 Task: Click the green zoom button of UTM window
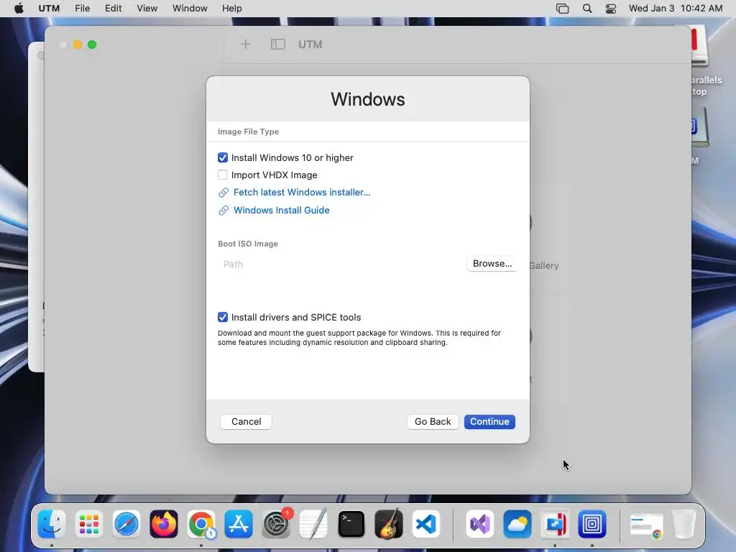coord(92,45)
